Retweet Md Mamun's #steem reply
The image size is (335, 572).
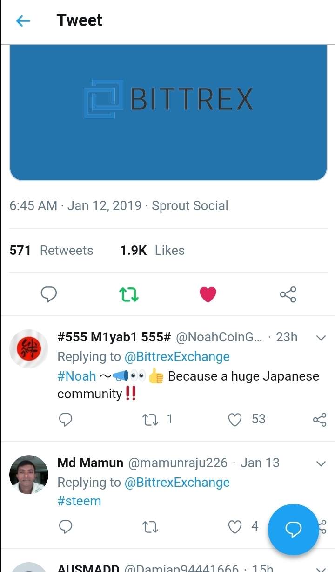click(x=150, y=527)
